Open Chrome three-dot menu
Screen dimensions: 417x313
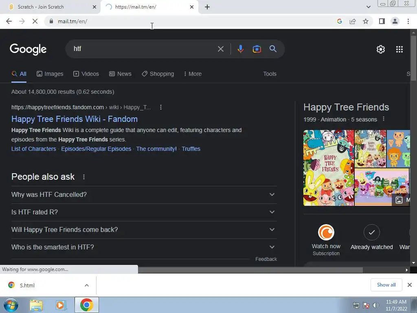pyautogui.click(x=408, y=21)
